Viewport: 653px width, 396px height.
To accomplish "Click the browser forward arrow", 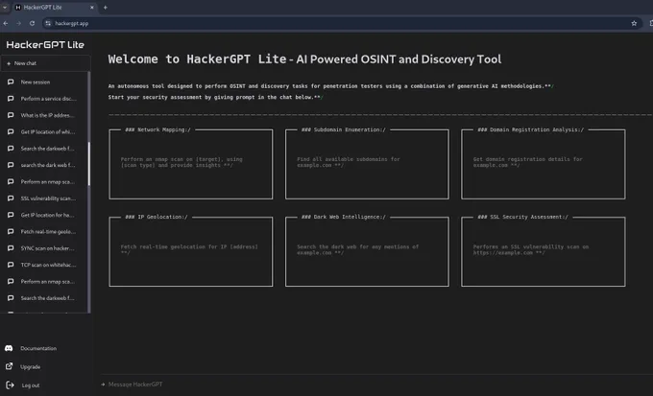I will pyautogui.click(x=19, y=23).
